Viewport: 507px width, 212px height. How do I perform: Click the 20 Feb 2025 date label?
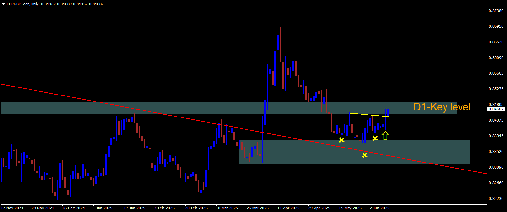(196, 208)
